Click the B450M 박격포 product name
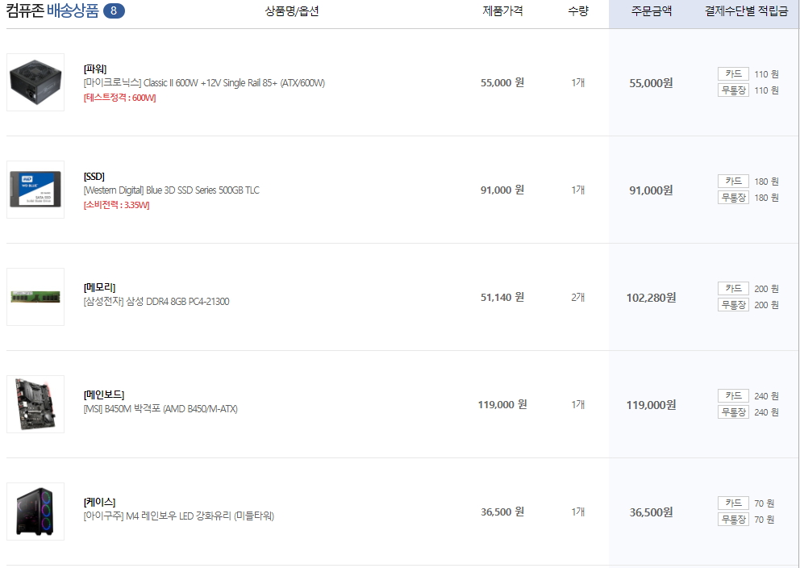Image resolution: width=800 pixels, height=568 pixels. [x=160, y=408]
